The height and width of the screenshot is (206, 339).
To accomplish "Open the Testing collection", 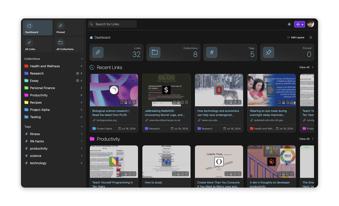I will [53, 117].
